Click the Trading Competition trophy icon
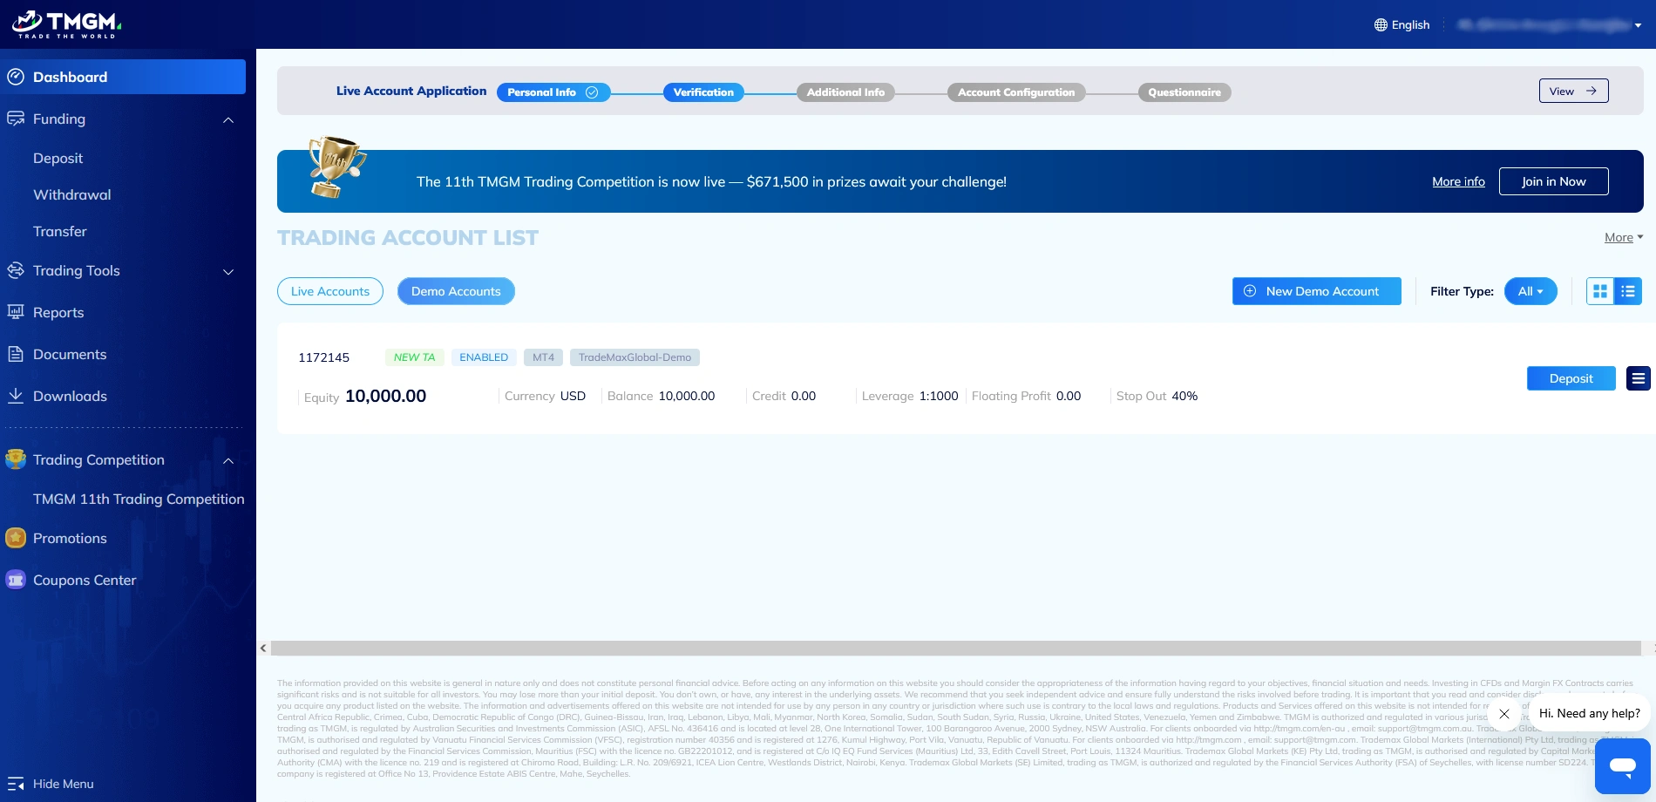The height and width of the screenshot is (802, 1656). click(x=16, y=459)
